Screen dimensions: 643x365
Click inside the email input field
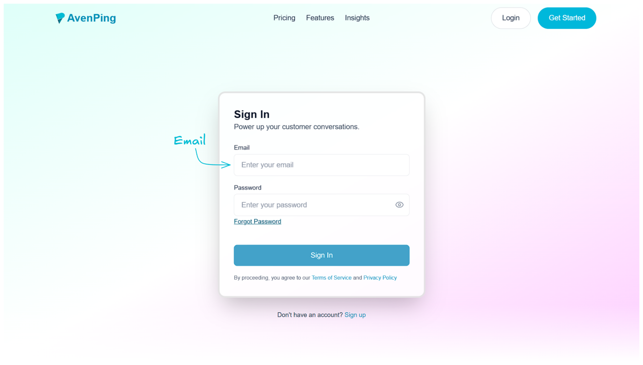point(321,165)
